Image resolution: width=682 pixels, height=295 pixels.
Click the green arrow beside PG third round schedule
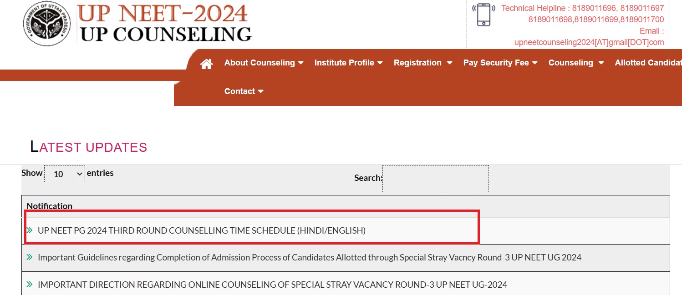30,230
